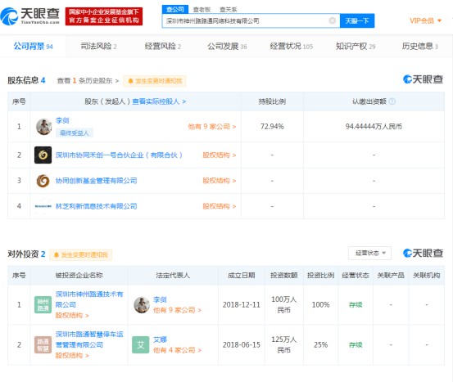
Task: Click the 存续 status for 深圳市神州路通技术有限公司
Action: pyautogui.click(x=356, y=304)
